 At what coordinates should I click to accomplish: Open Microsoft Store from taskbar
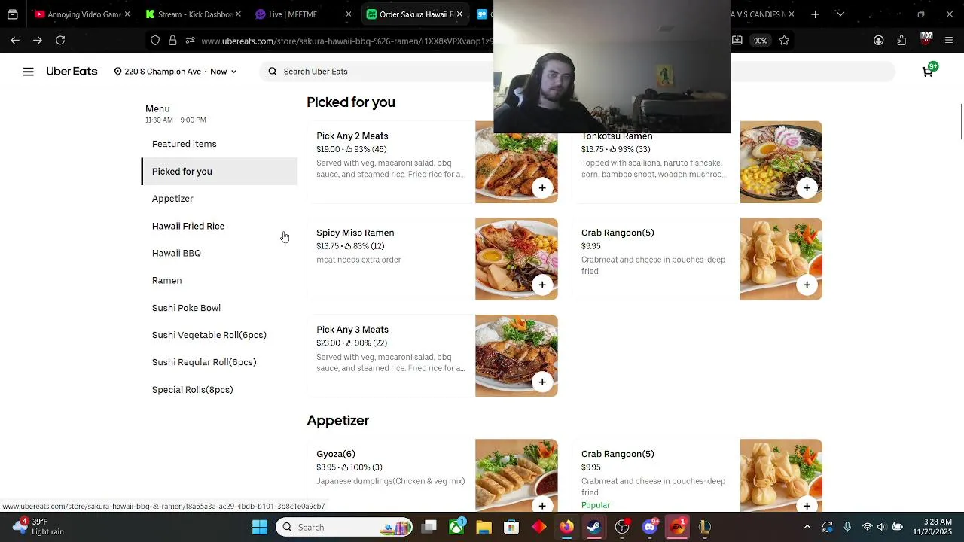click(x=511, y=527)
